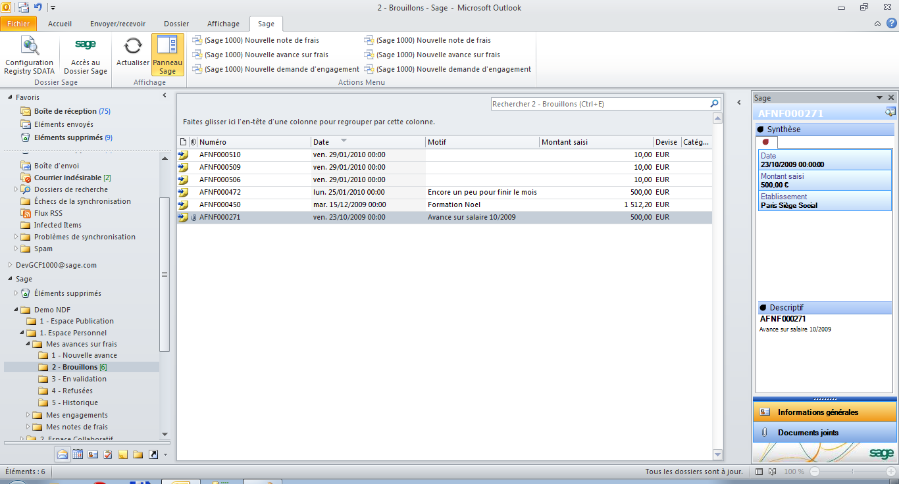Viewport: 899px width, 484px height.
Task: Open the Tasks navigation icon
Action: (108, 454)
